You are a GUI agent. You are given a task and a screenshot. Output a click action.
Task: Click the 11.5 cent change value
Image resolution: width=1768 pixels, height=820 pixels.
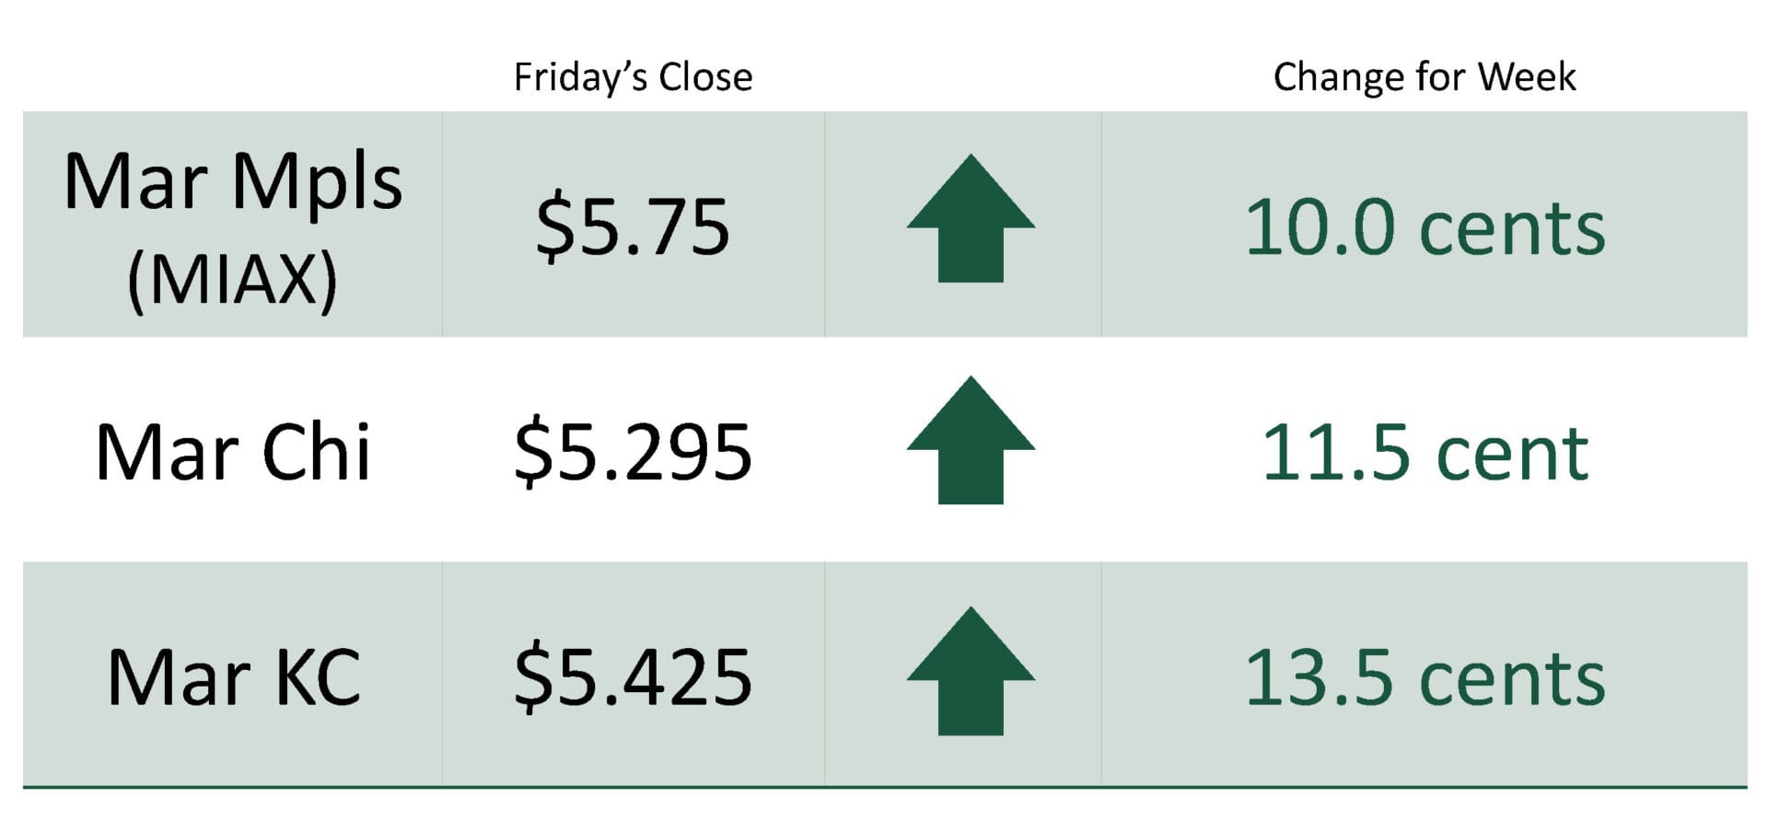(x=1424, y=452)
